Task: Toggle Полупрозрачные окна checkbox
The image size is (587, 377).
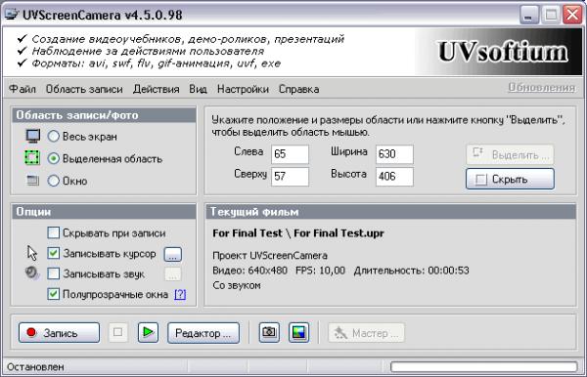Action: coord(54,294)
